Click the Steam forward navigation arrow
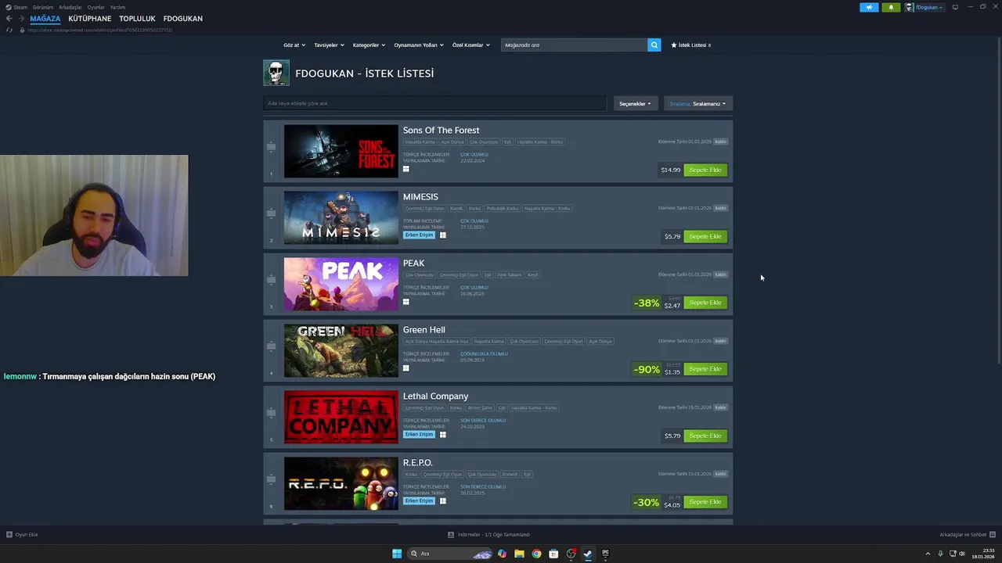This screenshot has width=1002, height=563. [21, 18]
